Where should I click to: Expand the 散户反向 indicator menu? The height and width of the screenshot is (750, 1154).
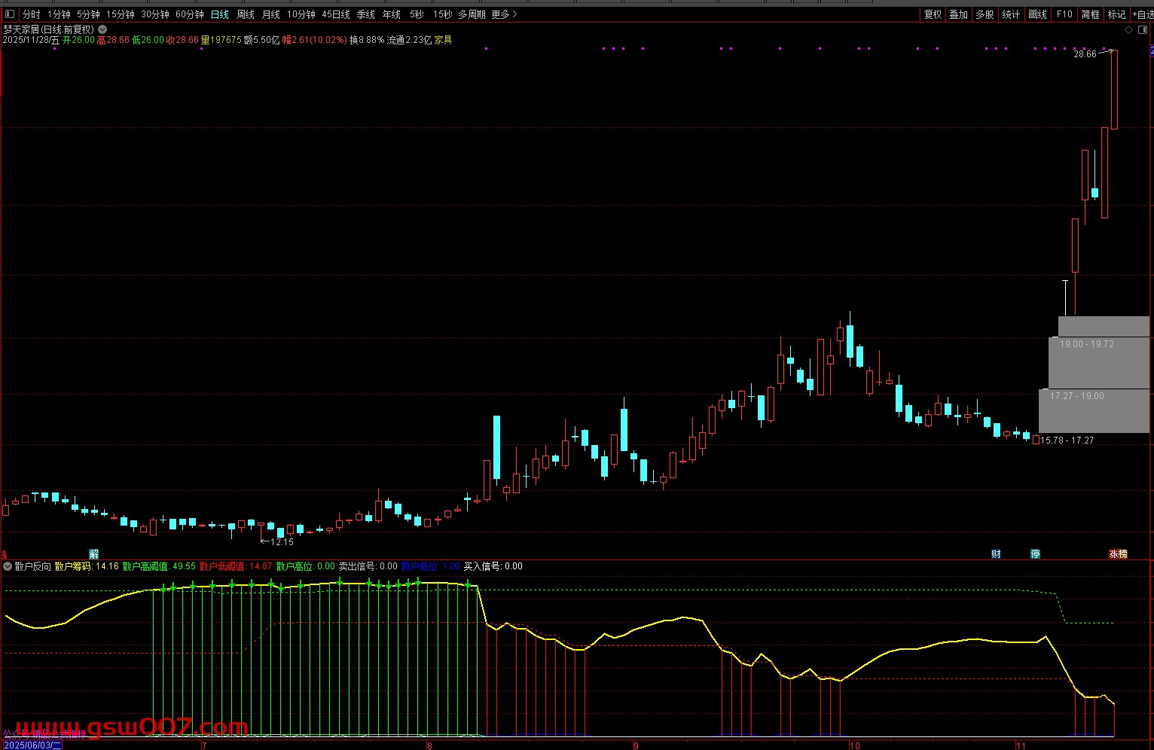[x=8, y=566]
